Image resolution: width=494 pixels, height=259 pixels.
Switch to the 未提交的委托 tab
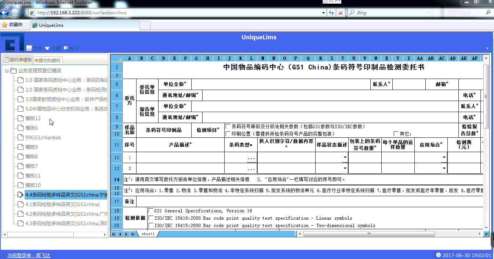(47, 60)
